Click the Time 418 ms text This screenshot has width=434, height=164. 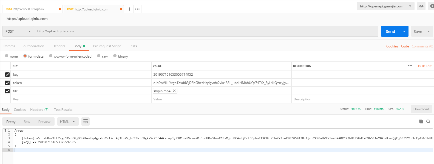(x=374, y=109)
